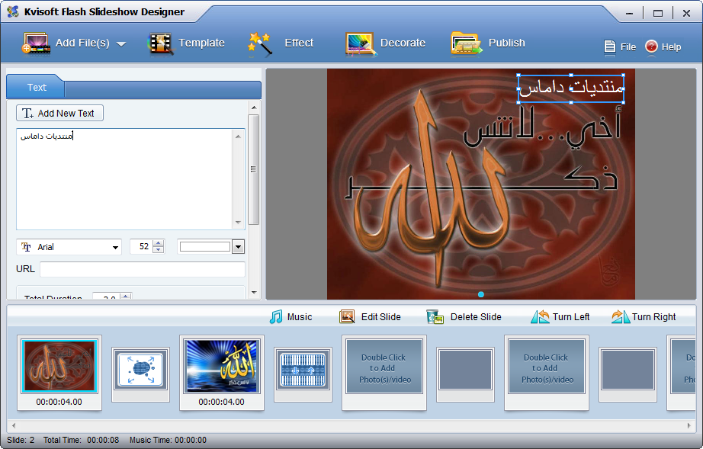Click the Text panel scrollbar up arrow
This screenshot has width=703, height=449.
click(x=254, y=107)
